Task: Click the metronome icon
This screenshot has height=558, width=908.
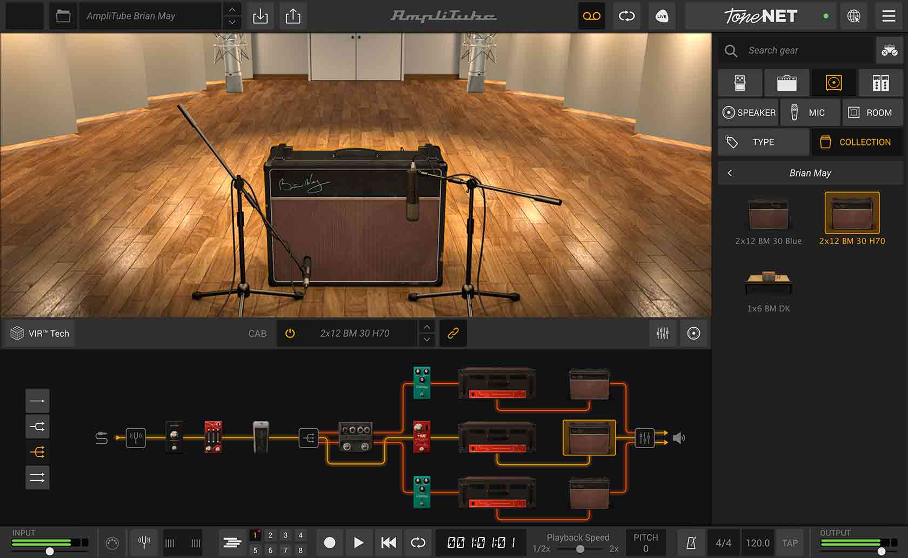Action: [x=691, y=543]
